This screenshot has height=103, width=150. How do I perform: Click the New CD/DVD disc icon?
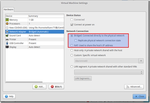click(7, 28)
